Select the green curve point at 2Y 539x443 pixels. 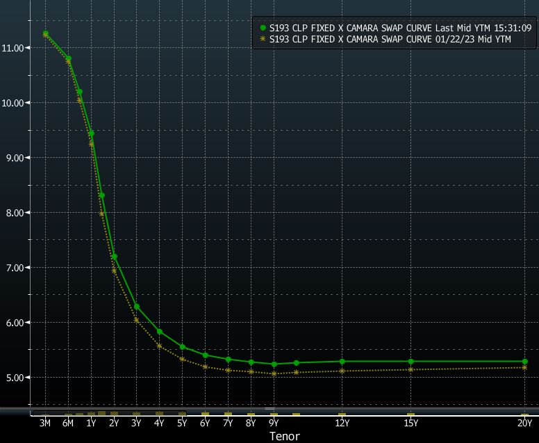pos(114,257)
